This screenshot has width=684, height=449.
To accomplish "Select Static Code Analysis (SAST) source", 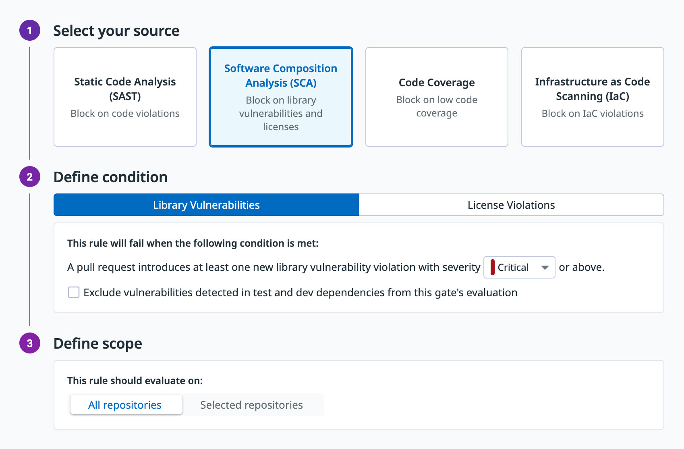I will 125,97.
